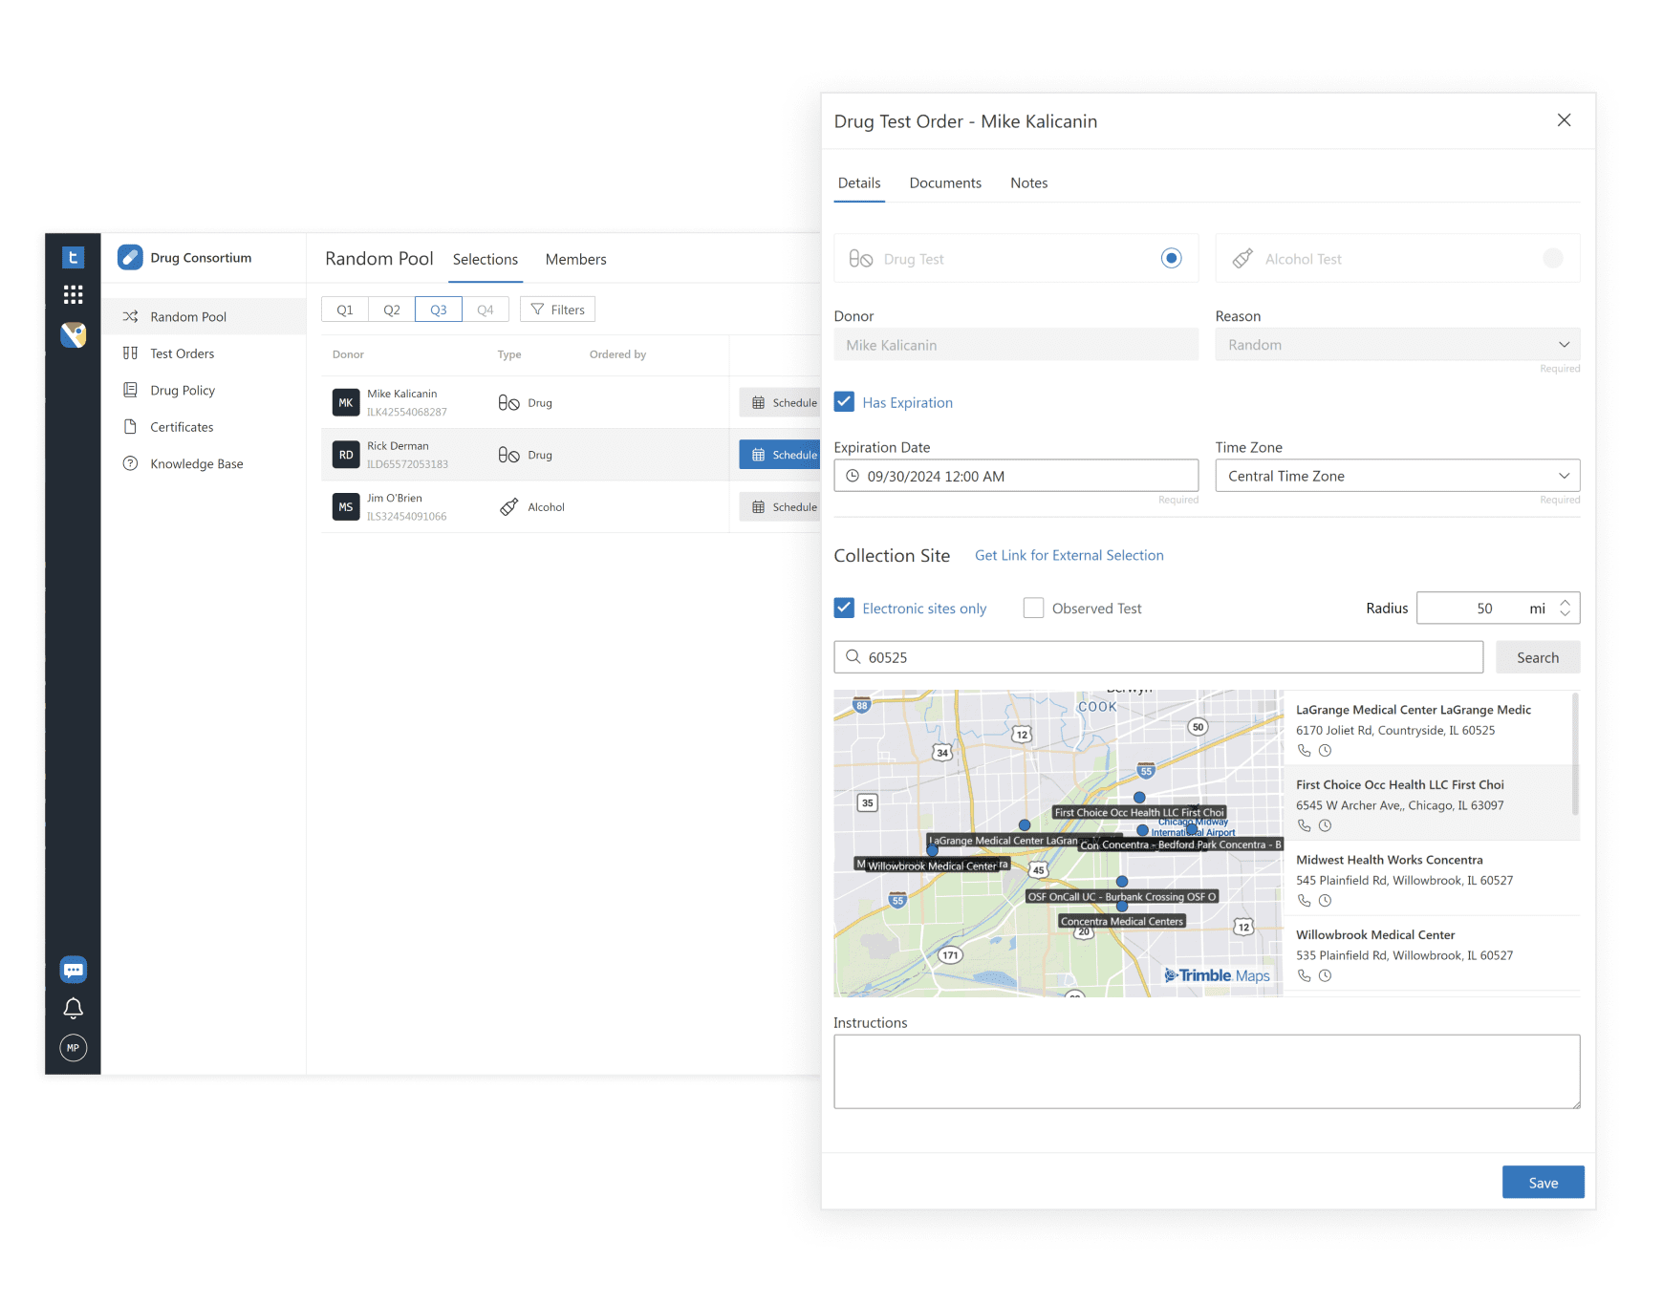Open the Filters dropdown button
This screenshot has height=1304, width=1663.
pyautogui.click(x=557, y=310)
